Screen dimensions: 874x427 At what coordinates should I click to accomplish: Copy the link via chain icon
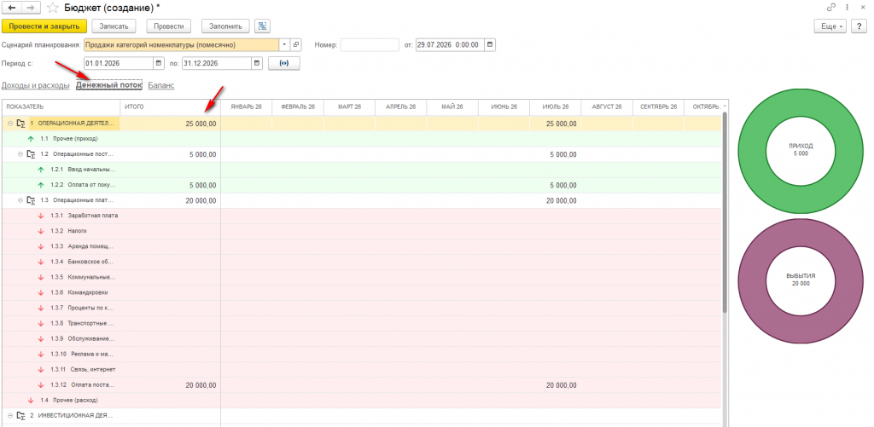[831, 7]
